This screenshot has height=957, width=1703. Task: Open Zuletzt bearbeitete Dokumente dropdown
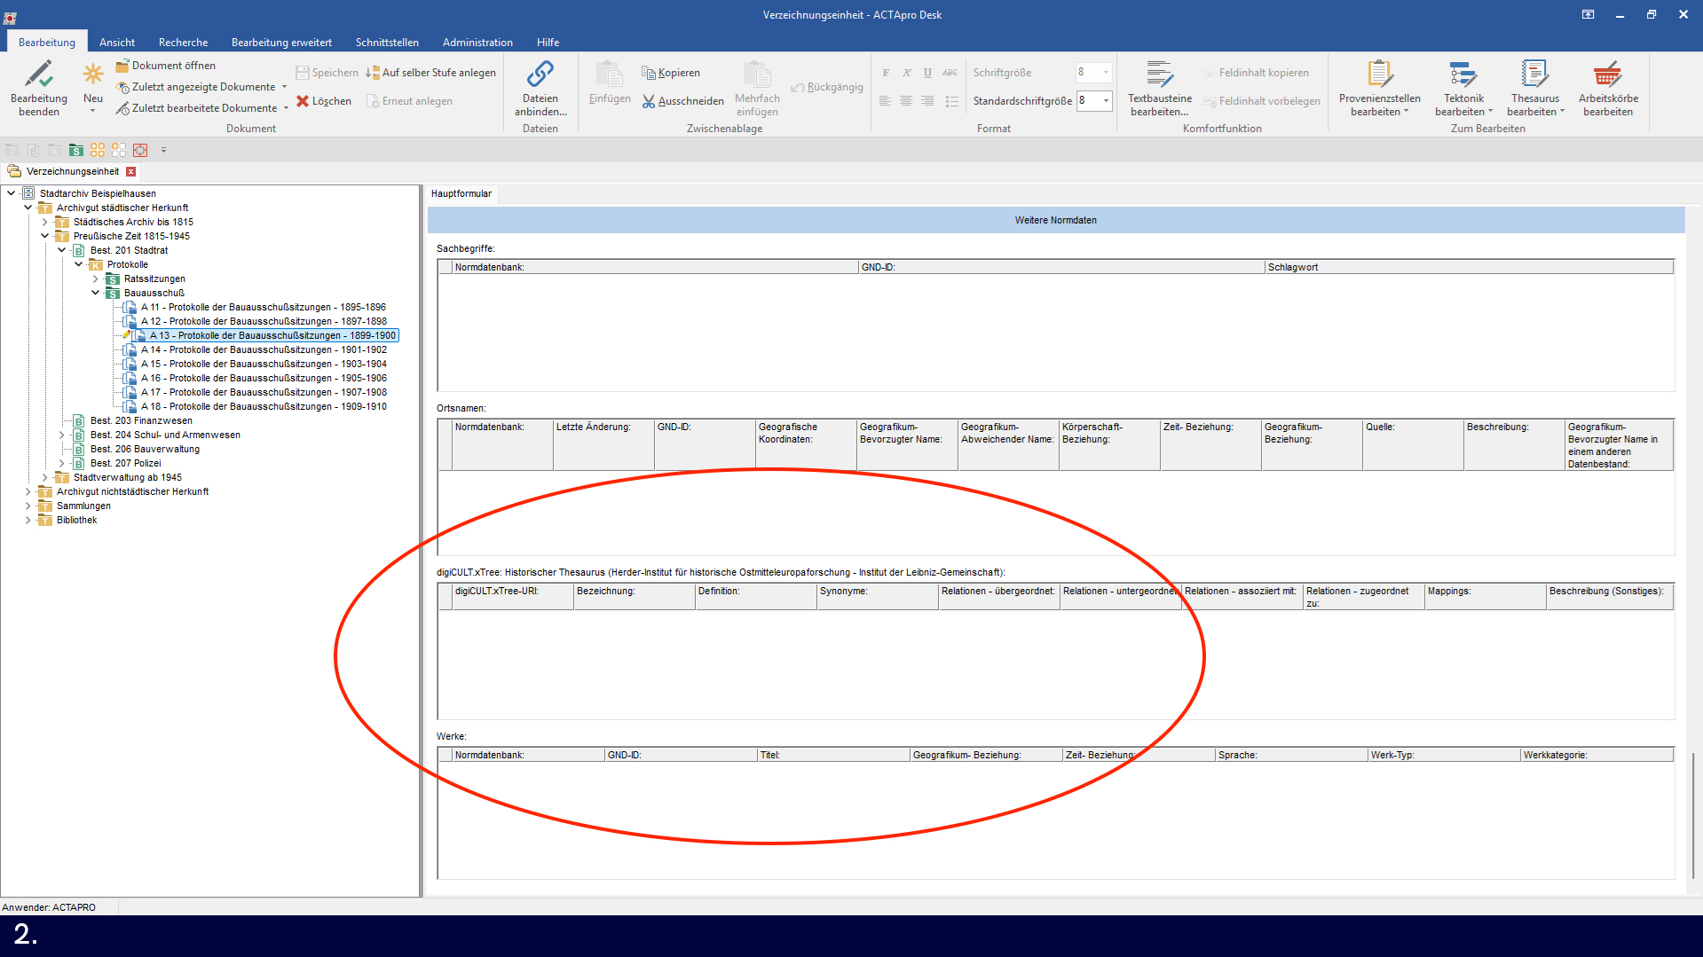pyautogui.click(x=286, y=108)
